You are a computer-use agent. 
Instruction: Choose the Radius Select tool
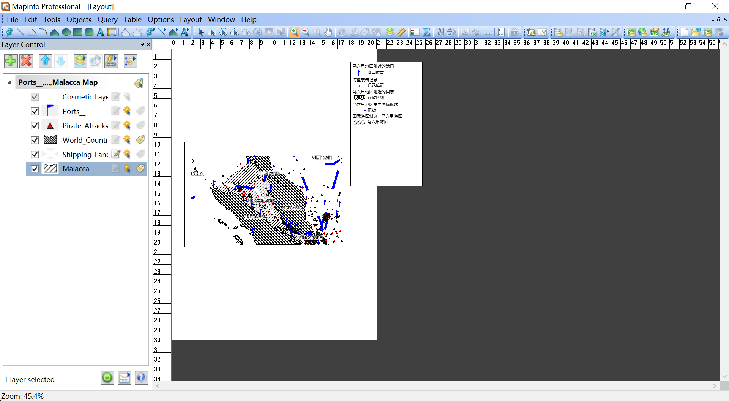pos(223,32)
